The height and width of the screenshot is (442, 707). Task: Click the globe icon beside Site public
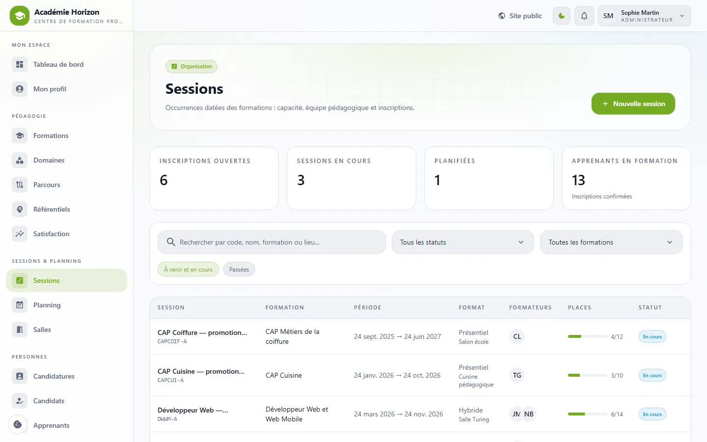(x=502, y=16)
